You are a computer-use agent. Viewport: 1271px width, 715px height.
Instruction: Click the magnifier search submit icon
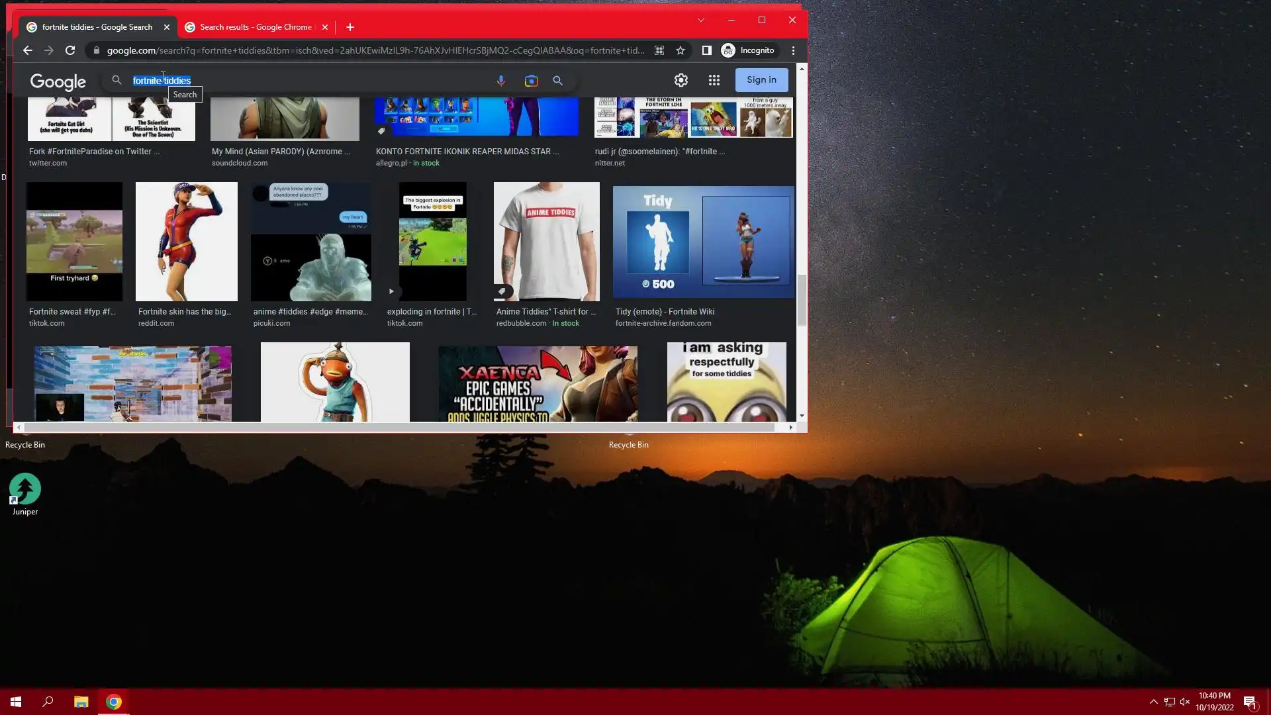tap(557, 80)
